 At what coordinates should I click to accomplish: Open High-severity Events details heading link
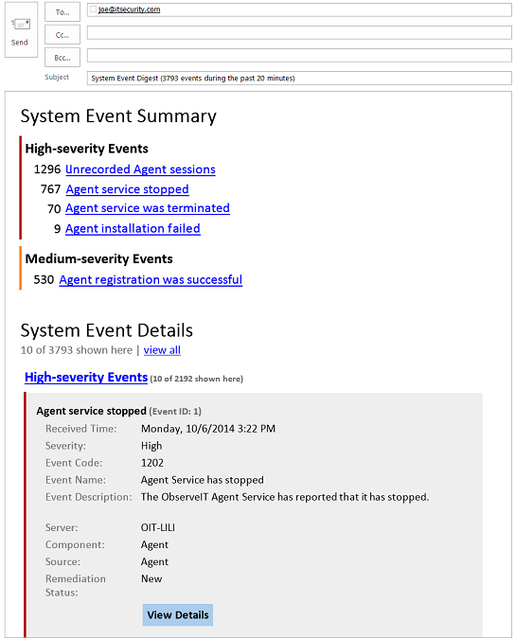pos(86,377)
